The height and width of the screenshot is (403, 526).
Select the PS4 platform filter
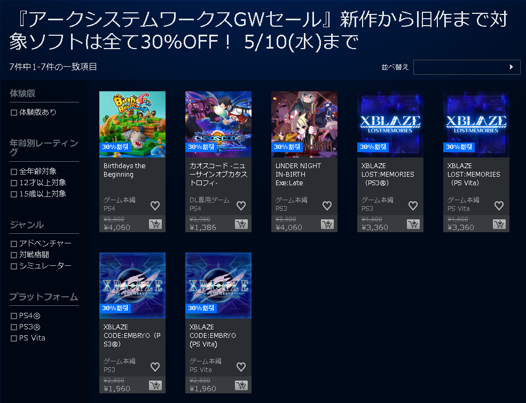tap(14, 316)
